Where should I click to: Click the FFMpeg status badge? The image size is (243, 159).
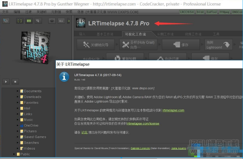pyautogui.click(x=224, y=12)
